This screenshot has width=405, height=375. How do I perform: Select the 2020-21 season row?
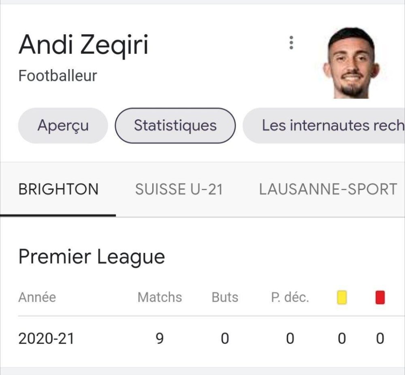point(202,339)
